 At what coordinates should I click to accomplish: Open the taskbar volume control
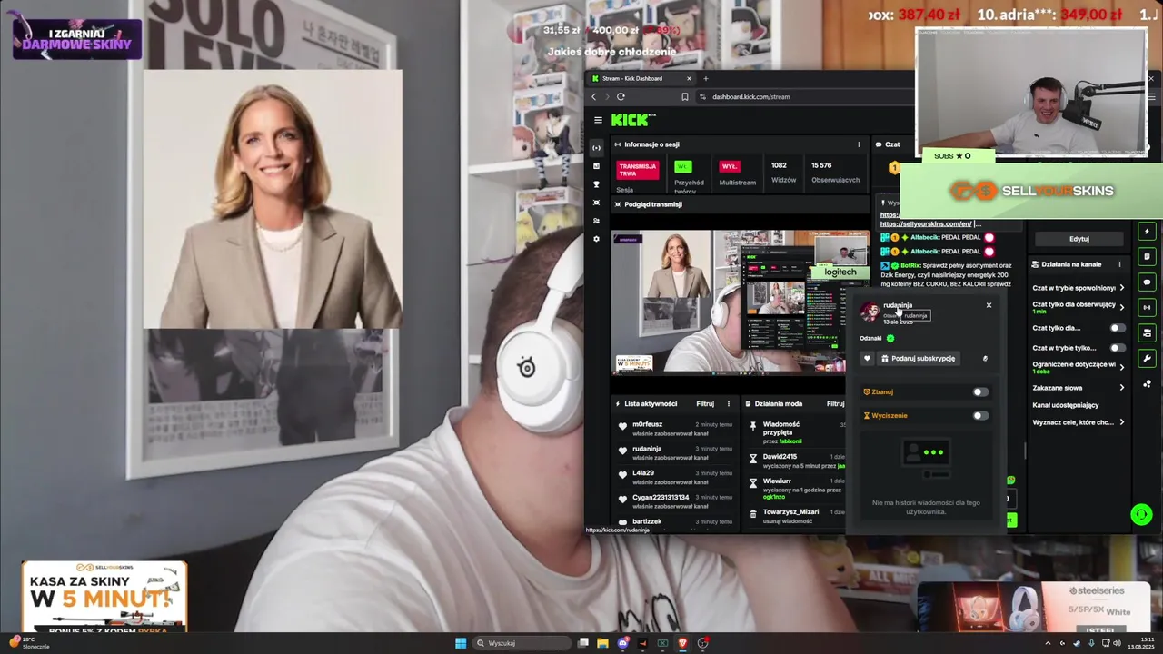[1117, 643]
